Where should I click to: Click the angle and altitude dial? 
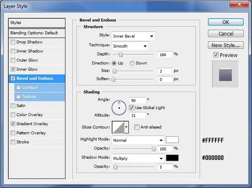(x=119, y=108)
